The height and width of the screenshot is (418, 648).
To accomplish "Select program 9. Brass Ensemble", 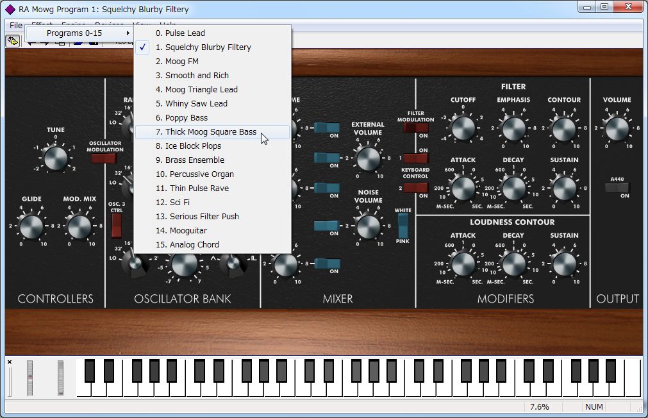I will coord(212,160).
